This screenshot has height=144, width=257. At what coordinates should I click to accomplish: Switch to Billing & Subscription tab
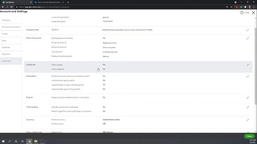click(11, 27)
